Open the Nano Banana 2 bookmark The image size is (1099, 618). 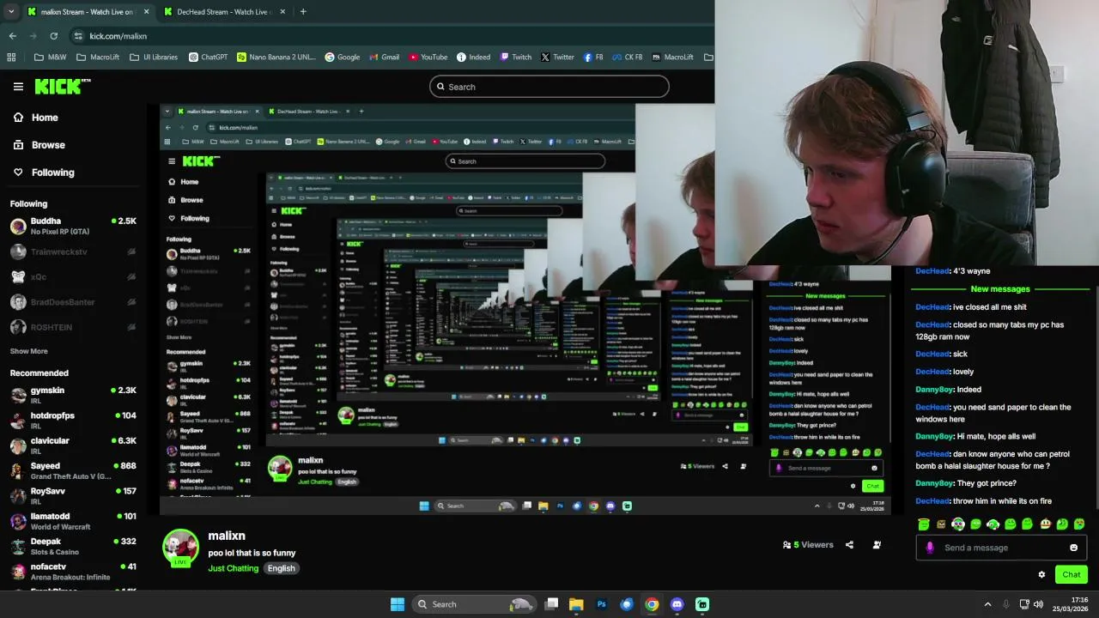tap(276, 58)
